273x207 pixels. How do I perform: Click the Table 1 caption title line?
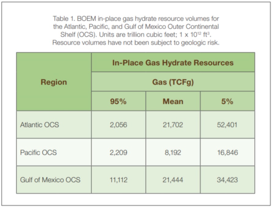(136, 19)
